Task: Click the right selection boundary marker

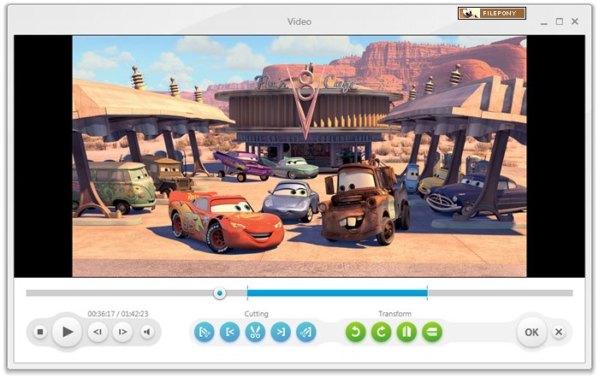Action: coord(427,292)
